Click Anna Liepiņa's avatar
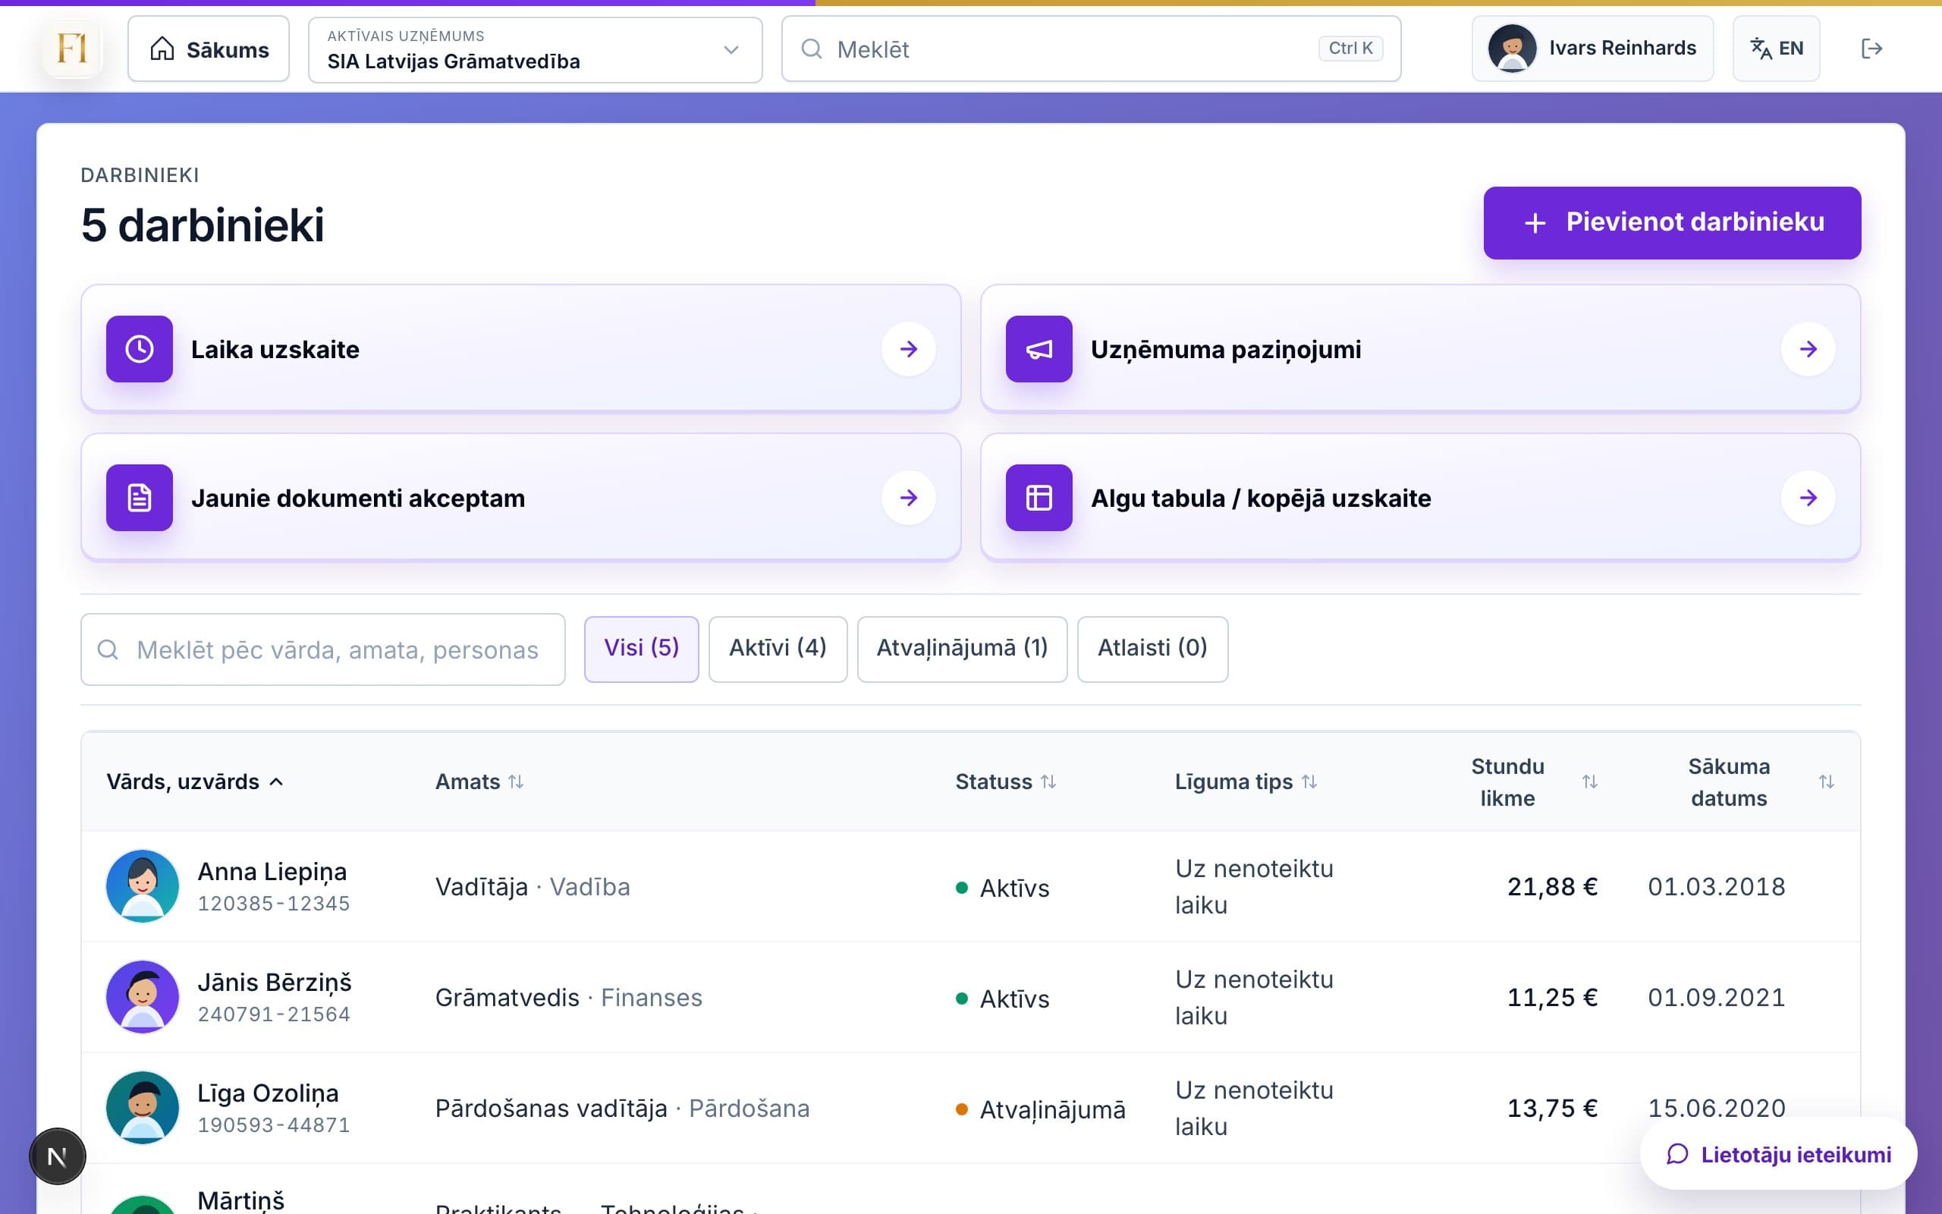1942x1214 pixels. (x=142, y=885)
